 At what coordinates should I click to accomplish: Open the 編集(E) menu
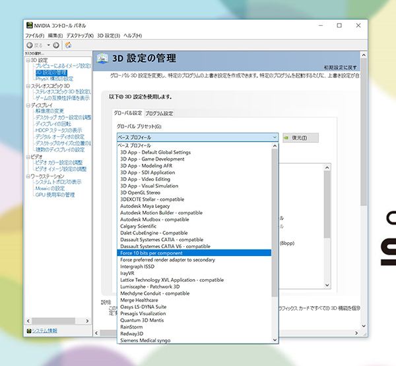pos(55,36)
